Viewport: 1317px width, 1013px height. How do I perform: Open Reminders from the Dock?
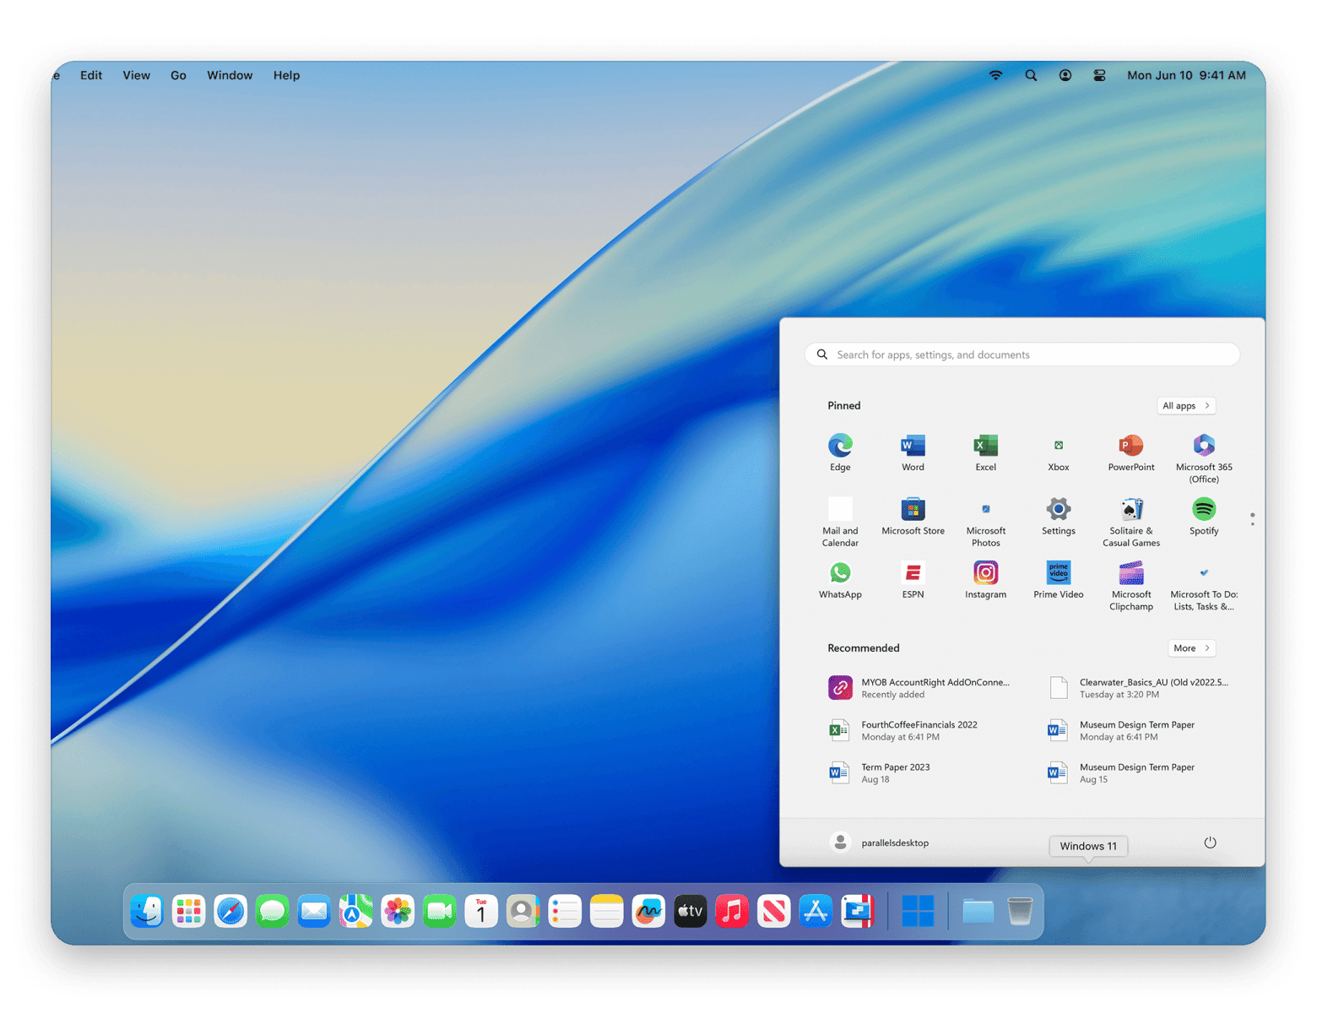[x=565, y=911]
